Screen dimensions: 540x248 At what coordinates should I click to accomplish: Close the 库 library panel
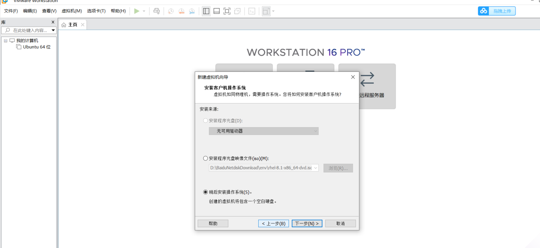53,22
